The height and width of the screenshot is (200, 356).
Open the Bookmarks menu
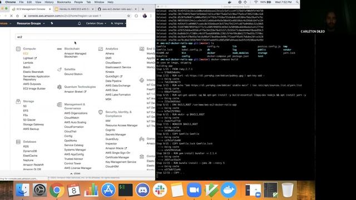(x=64, y=2)
